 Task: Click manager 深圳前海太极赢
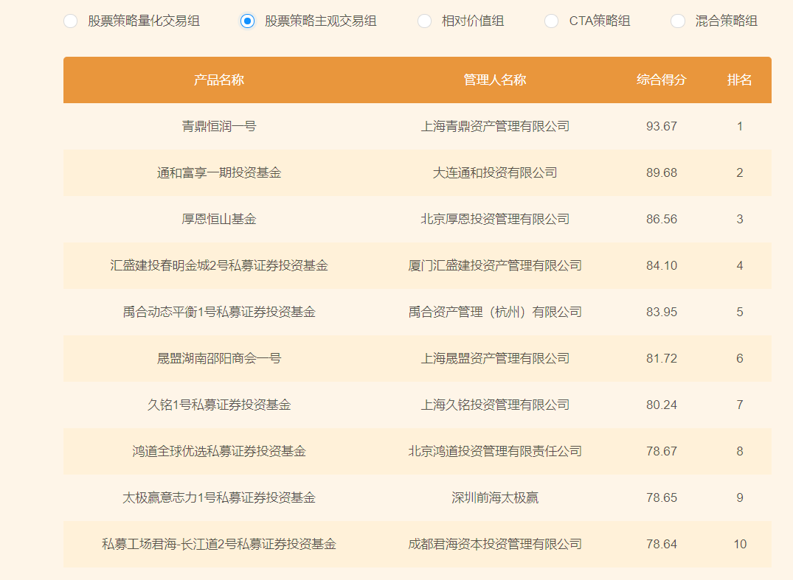[495, 498]
